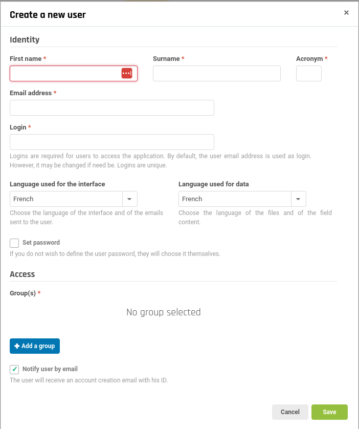Click the Login input field
Screen dimensions: 359x429
click(111, 142)
